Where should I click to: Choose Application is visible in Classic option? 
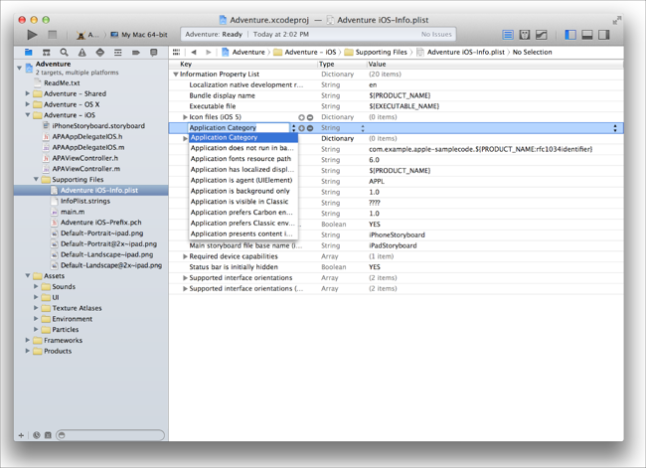(243, 202)
